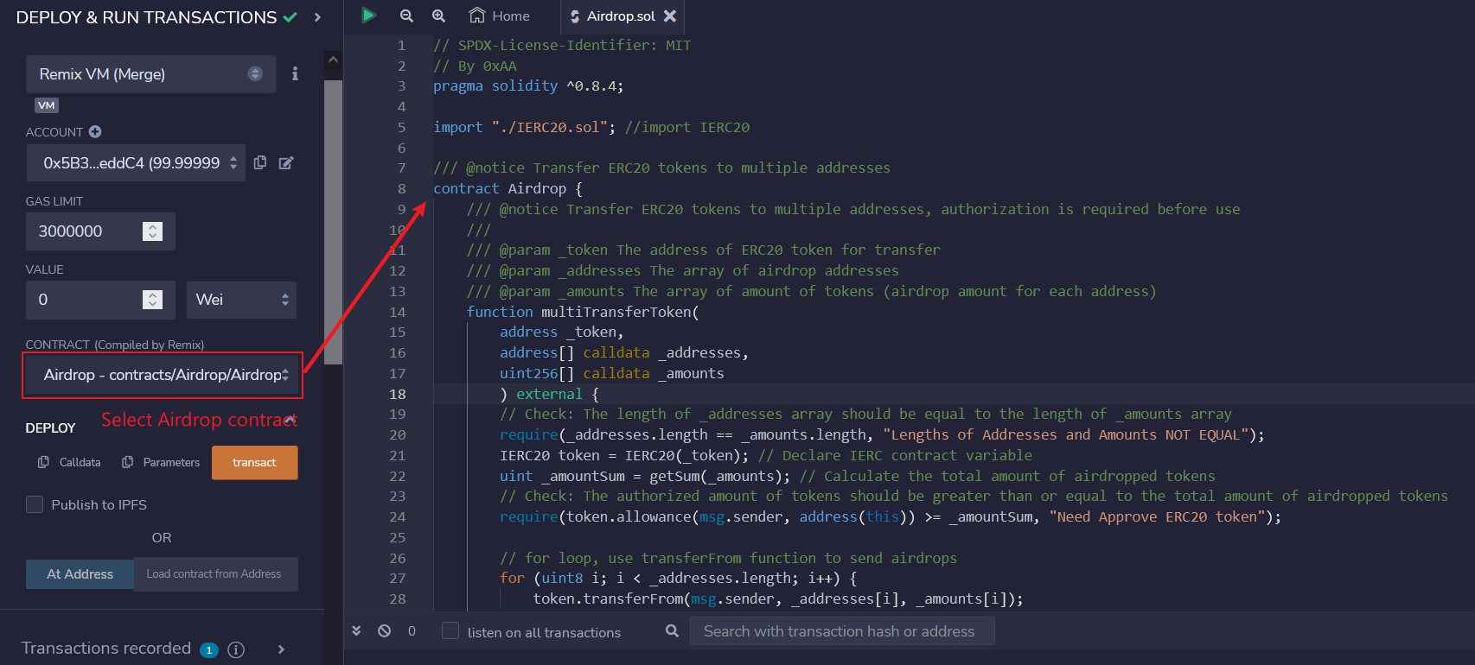Show environment info icon
Viewport: 1475px width, 665px height.
pos(295,74)
